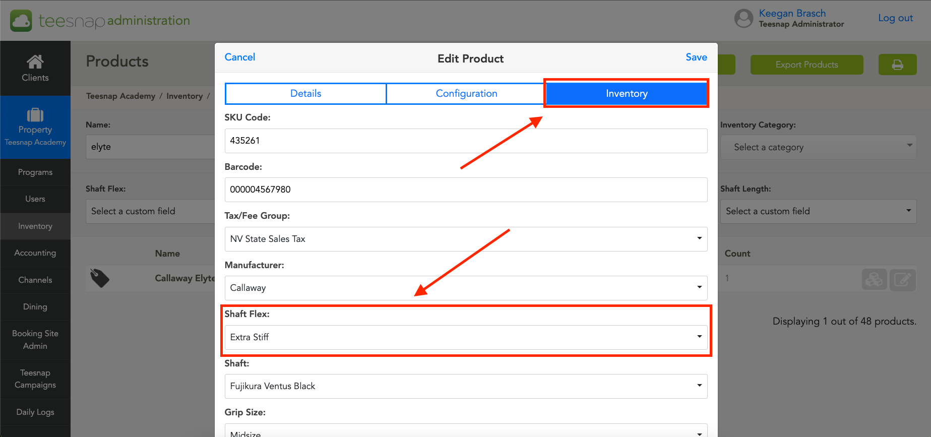Click the Teesnap Academy breadcrumb link

[x=120, y=96]
